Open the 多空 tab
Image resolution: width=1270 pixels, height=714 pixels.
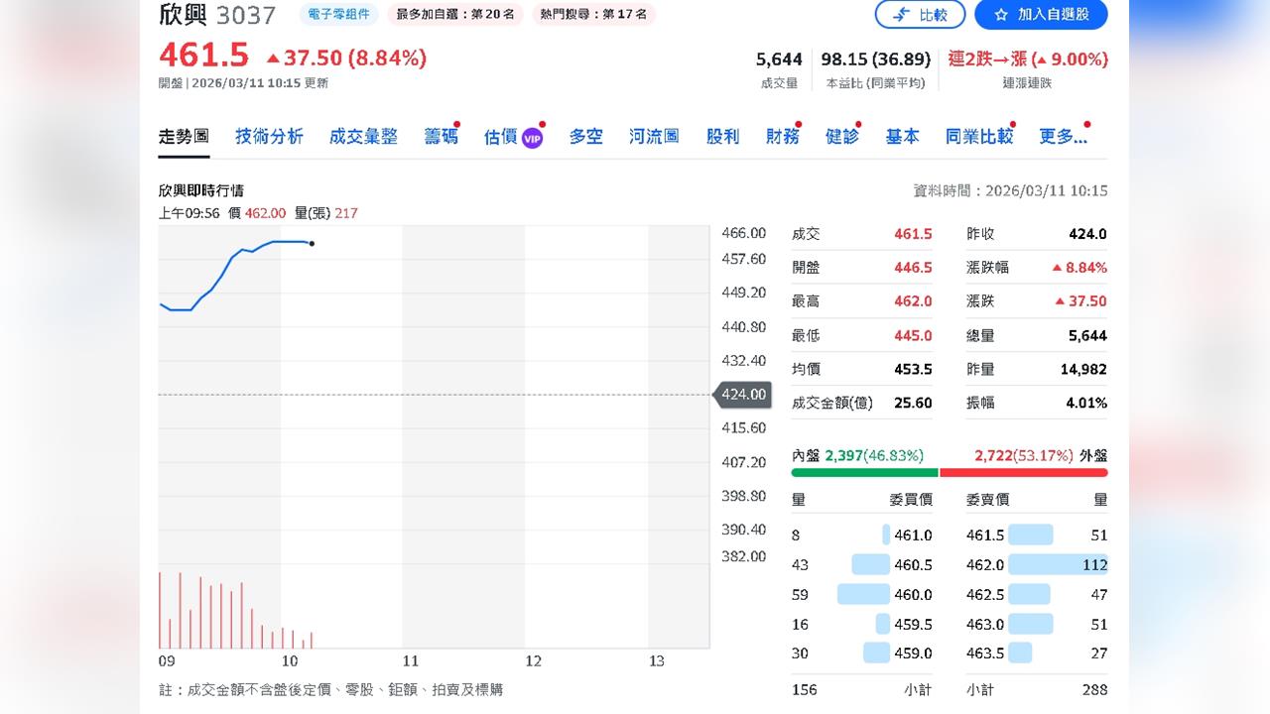point(585,137)
